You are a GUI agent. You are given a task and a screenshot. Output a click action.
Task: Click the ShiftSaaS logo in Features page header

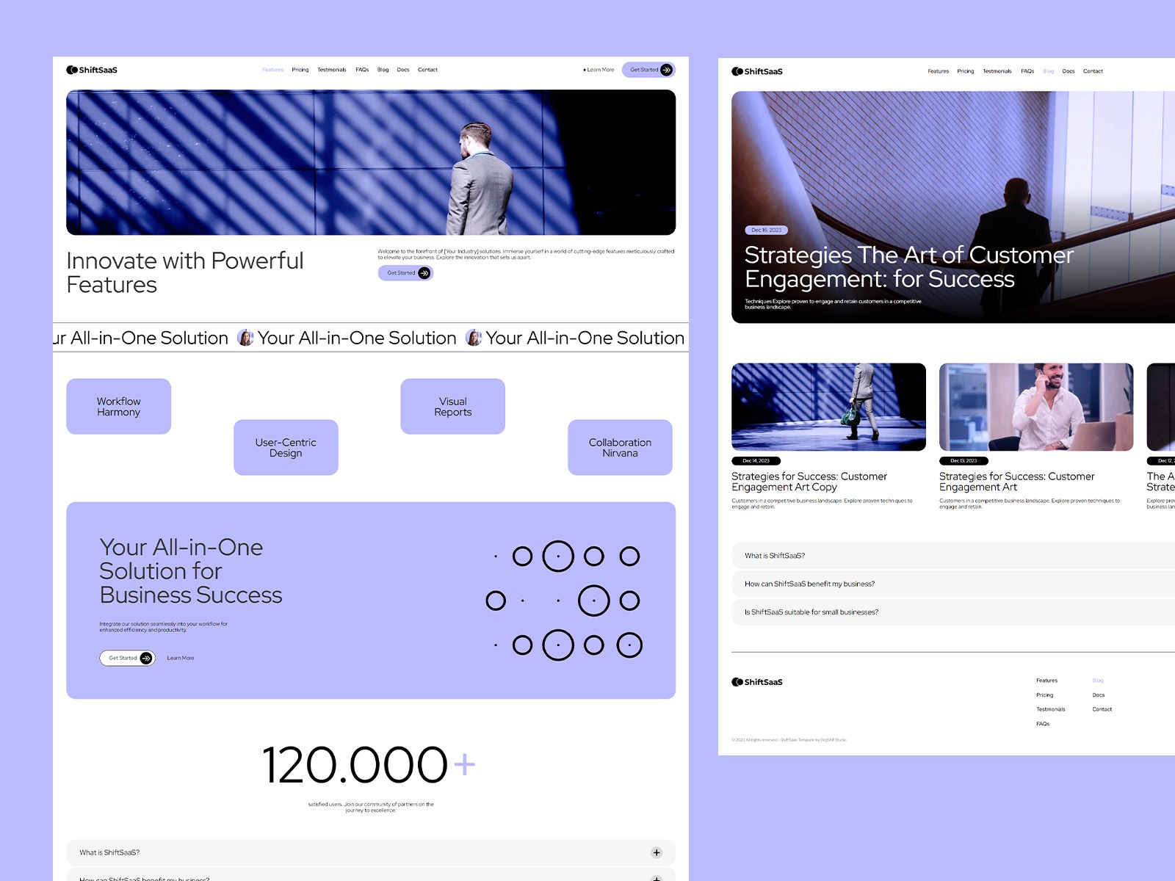(92, 70)
